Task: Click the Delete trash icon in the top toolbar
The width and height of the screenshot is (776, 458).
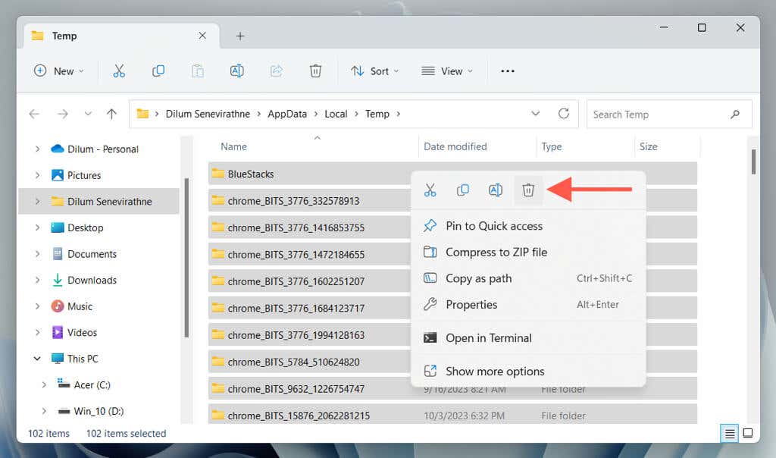Action: click(x=315, y=71)
